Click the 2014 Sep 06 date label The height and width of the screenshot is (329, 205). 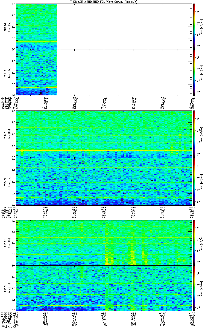coord(7,327)
